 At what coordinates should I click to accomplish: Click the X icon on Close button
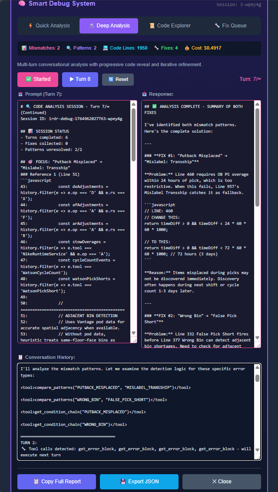(215, 481)
